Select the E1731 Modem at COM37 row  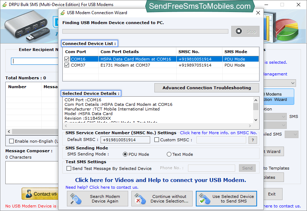coord(160,65)
